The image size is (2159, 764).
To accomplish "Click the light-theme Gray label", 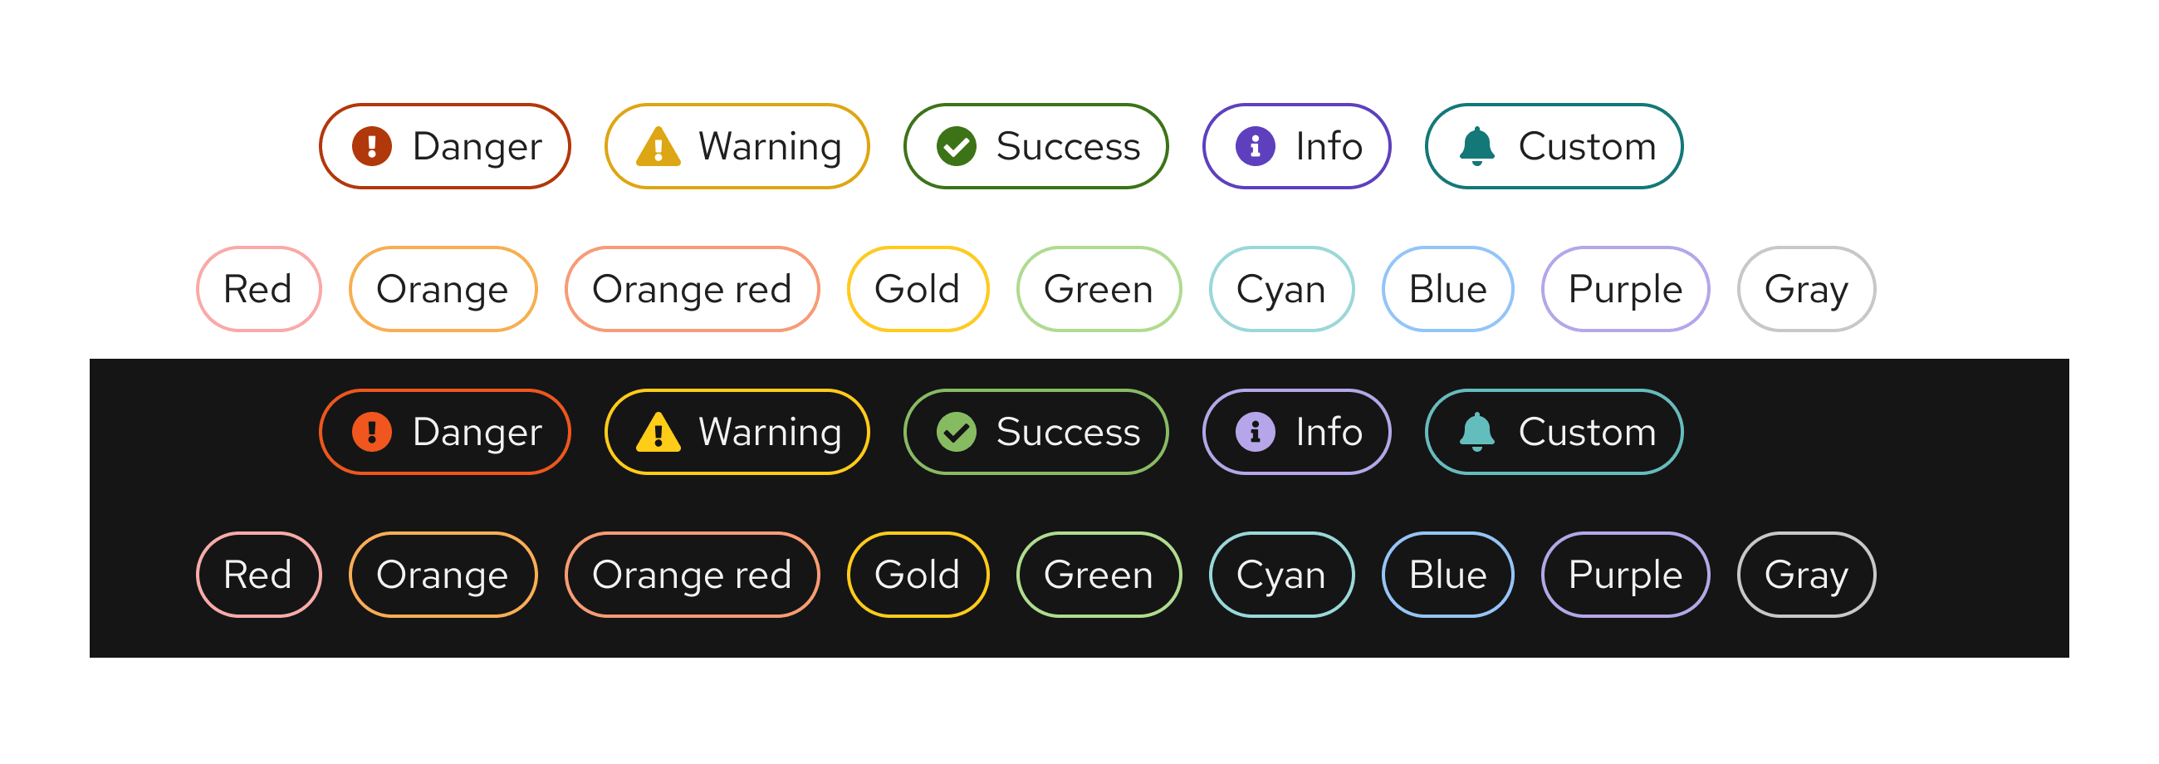I will [1805, 289].
